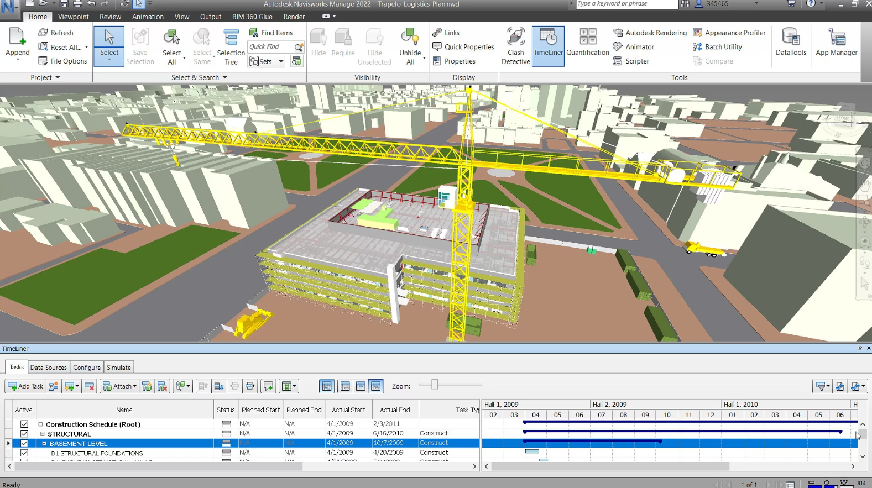
Task: Click the Add Comment icon in TimeLiner
Action: coord(268,386)
